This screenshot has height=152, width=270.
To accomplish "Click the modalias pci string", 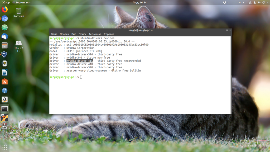I will 108,45.
